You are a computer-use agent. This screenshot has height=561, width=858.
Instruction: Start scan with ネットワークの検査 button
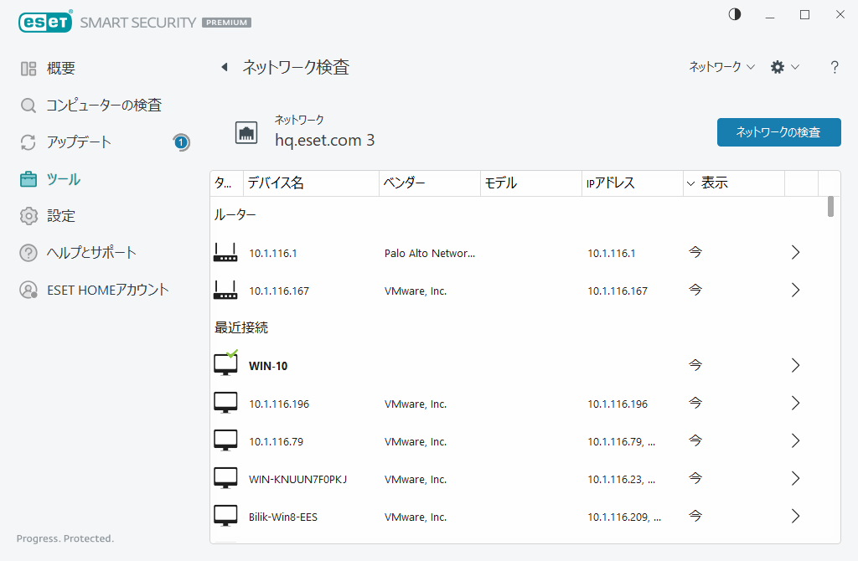pos(778,132)
